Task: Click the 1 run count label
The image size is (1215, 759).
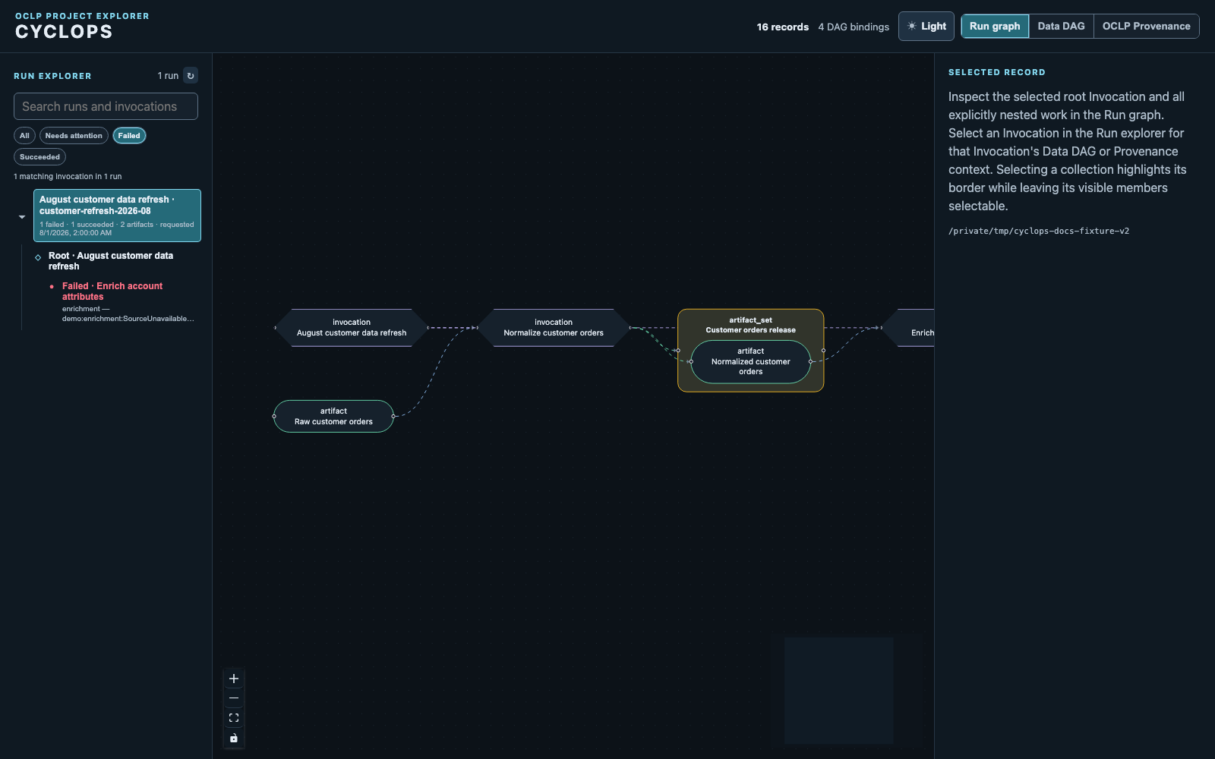Action: coord(168,76)
